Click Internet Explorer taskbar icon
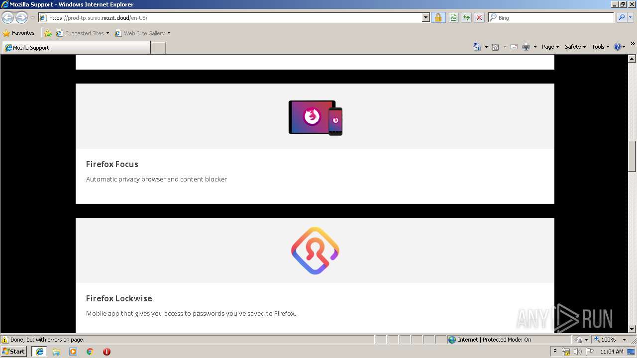This screenshot has height=358, width=637. [40, 352]
